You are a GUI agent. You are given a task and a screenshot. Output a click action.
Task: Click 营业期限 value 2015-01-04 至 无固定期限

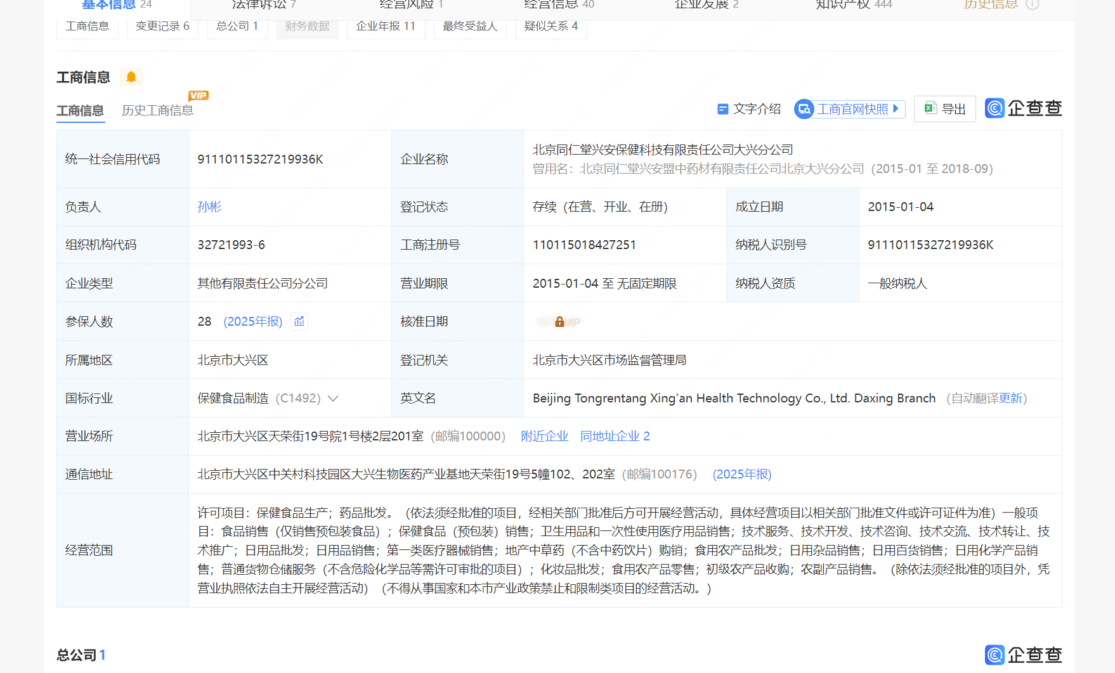(604, 283)
